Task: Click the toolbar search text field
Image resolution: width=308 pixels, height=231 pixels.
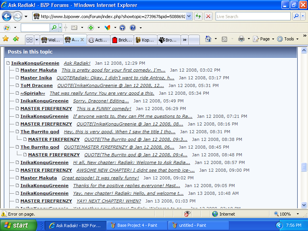Action: (35, 28)
